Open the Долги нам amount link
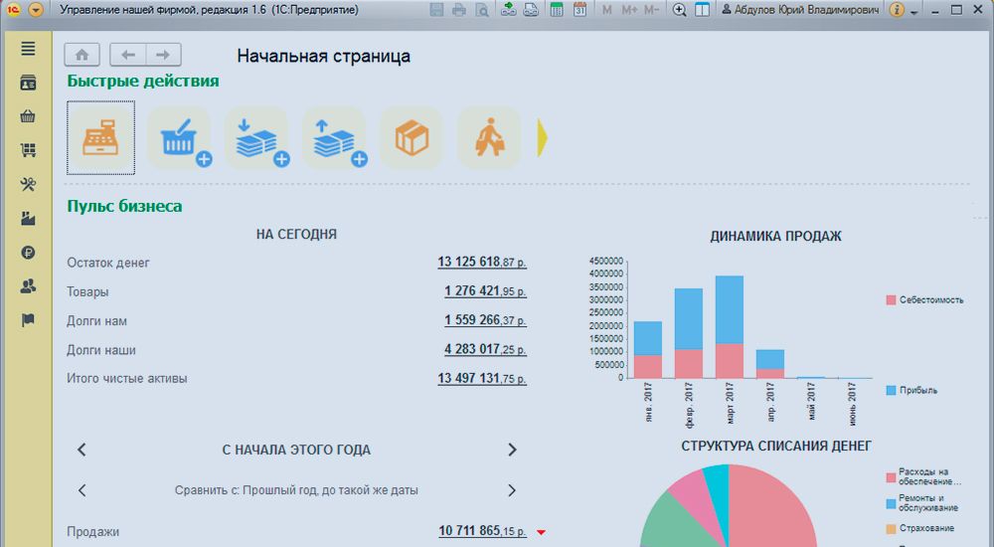Screen dimensions: 994x547 click(485, 320)
